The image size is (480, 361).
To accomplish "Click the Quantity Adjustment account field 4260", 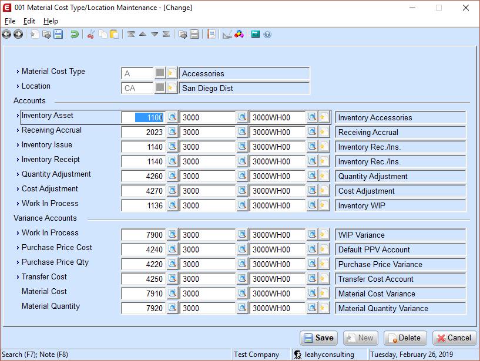I will click(143, 176).
